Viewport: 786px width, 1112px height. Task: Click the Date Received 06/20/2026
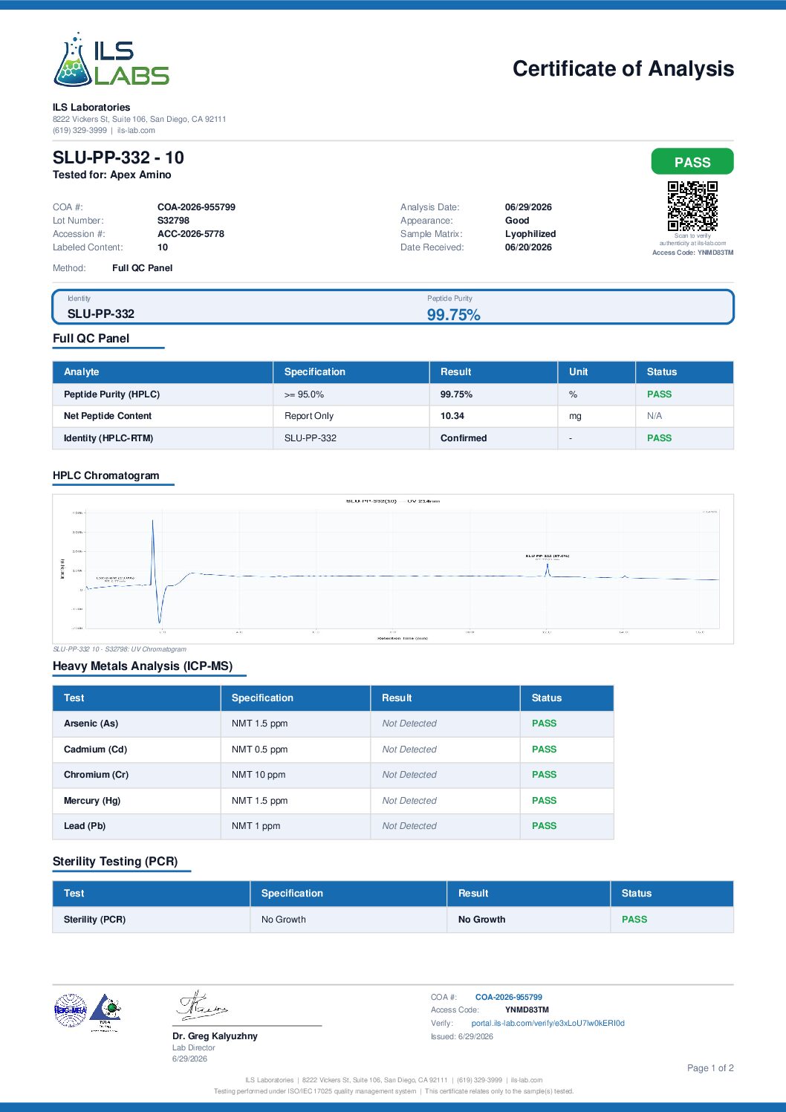click(x=528, y=247)
